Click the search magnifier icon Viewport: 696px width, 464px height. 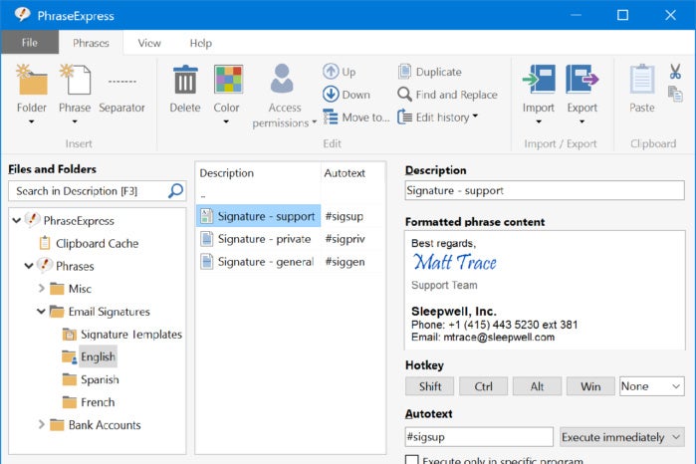click(176, 191)
